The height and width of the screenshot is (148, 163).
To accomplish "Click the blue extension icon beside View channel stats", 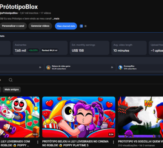I will pos(81,26).
